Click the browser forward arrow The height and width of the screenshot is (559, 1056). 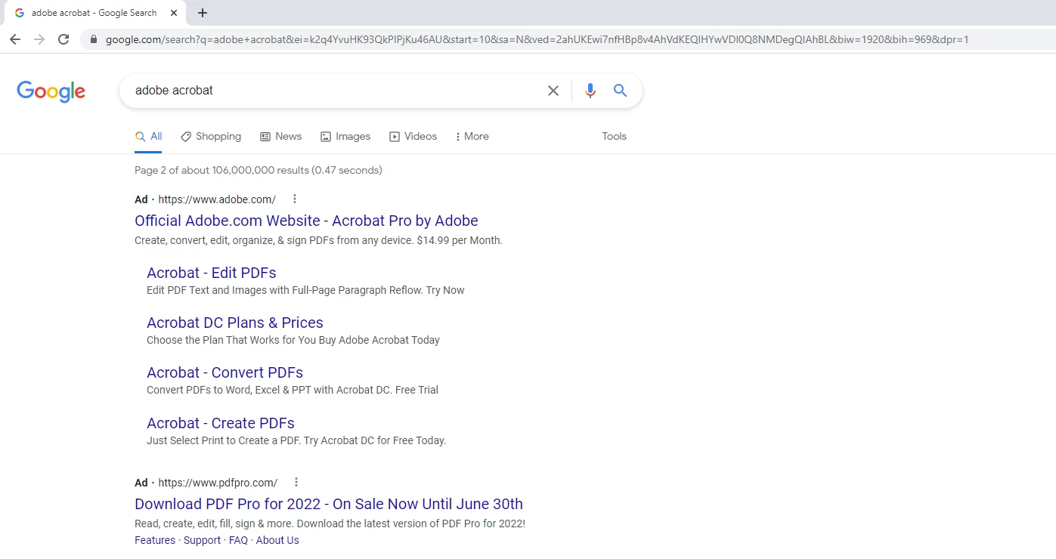click(x=39, y=39)
